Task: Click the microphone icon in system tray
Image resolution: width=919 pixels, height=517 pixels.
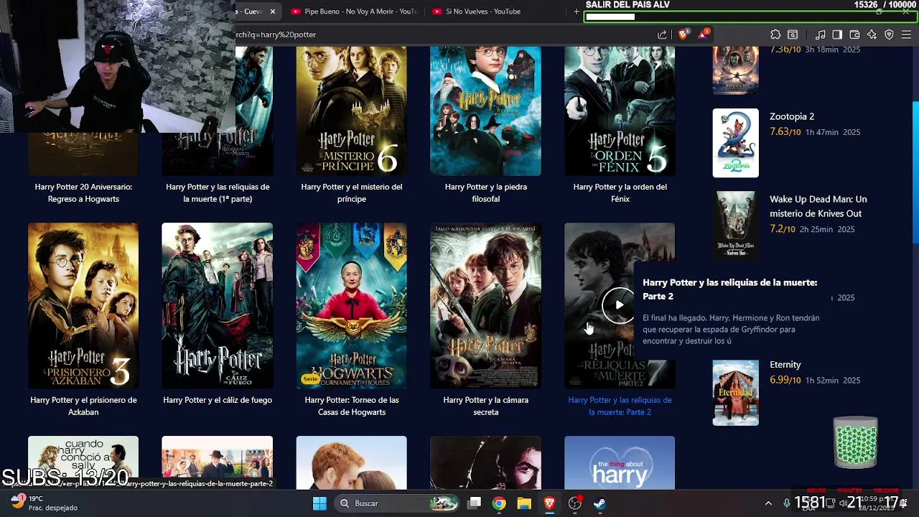Action: click(x=787, y=503)
